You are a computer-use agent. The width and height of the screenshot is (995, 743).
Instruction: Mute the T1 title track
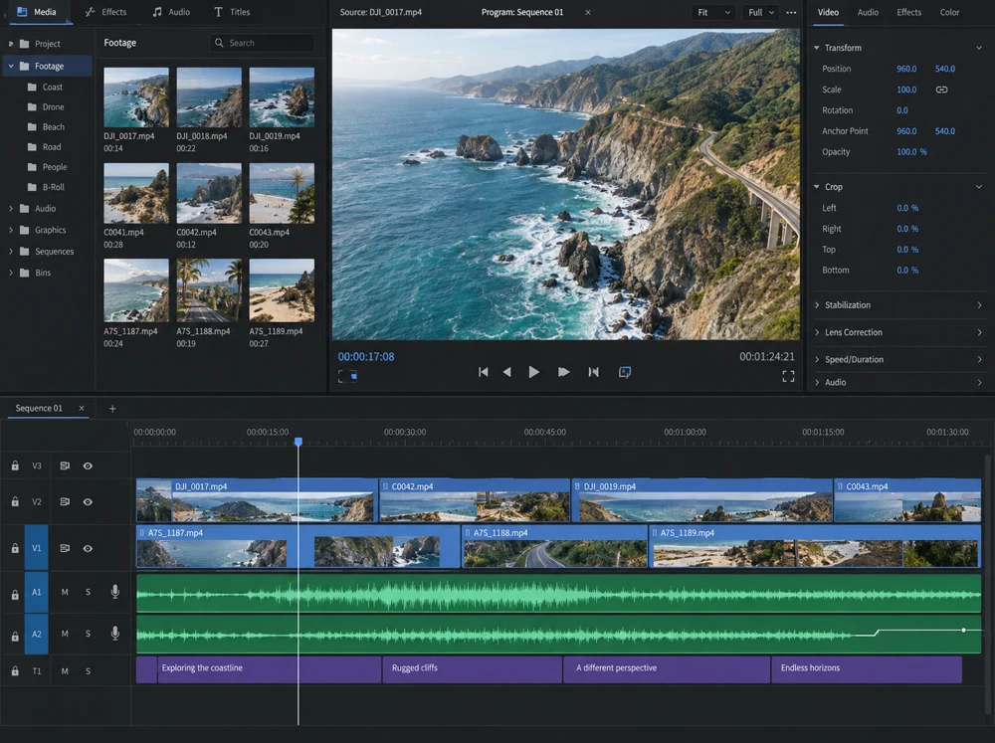click(x=65, y=670)
